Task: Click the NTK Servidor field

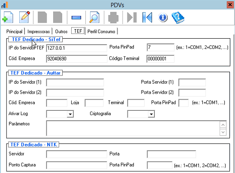Action: (x=77, y=154)
